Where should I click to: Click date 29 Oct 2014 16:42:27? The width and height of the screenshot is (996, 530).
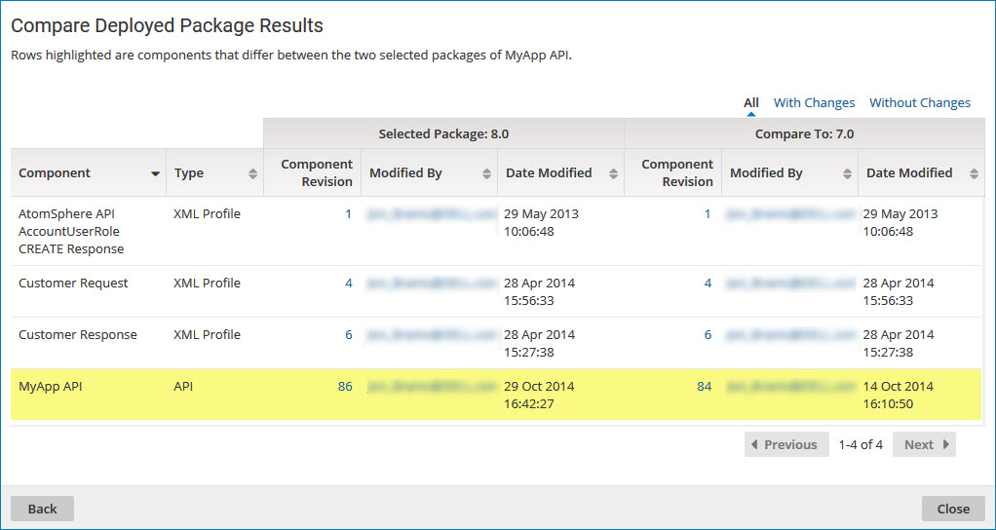tap(539, 395)
